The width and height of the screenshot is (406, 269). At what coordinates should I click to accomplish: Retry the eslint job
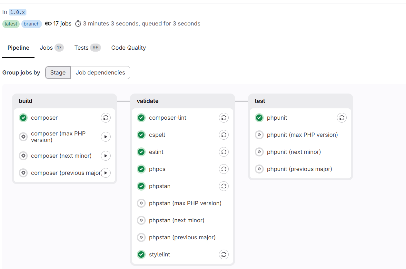click(224, 152)
